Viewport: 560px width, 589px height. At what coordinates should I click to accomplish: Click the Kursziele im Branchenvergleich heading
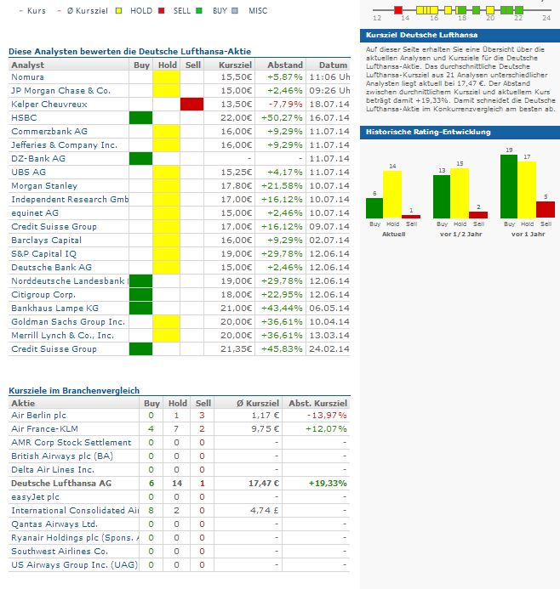tap(74, 390)
